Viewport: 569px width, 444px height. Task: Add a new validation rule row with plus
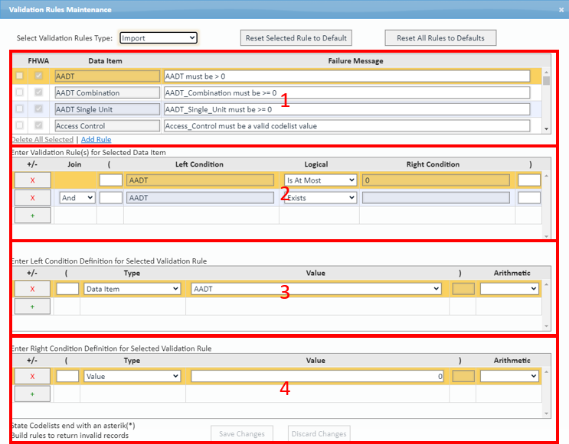click(x=32, y=216)
